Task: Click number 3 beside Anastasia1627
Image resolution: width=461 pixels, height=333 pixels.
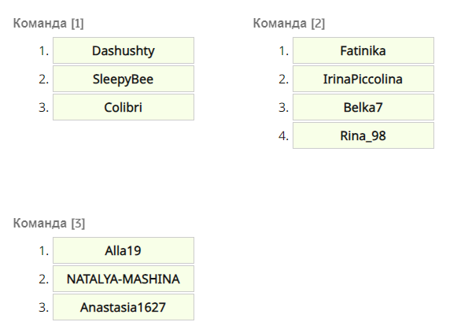Action: point(44,307)
